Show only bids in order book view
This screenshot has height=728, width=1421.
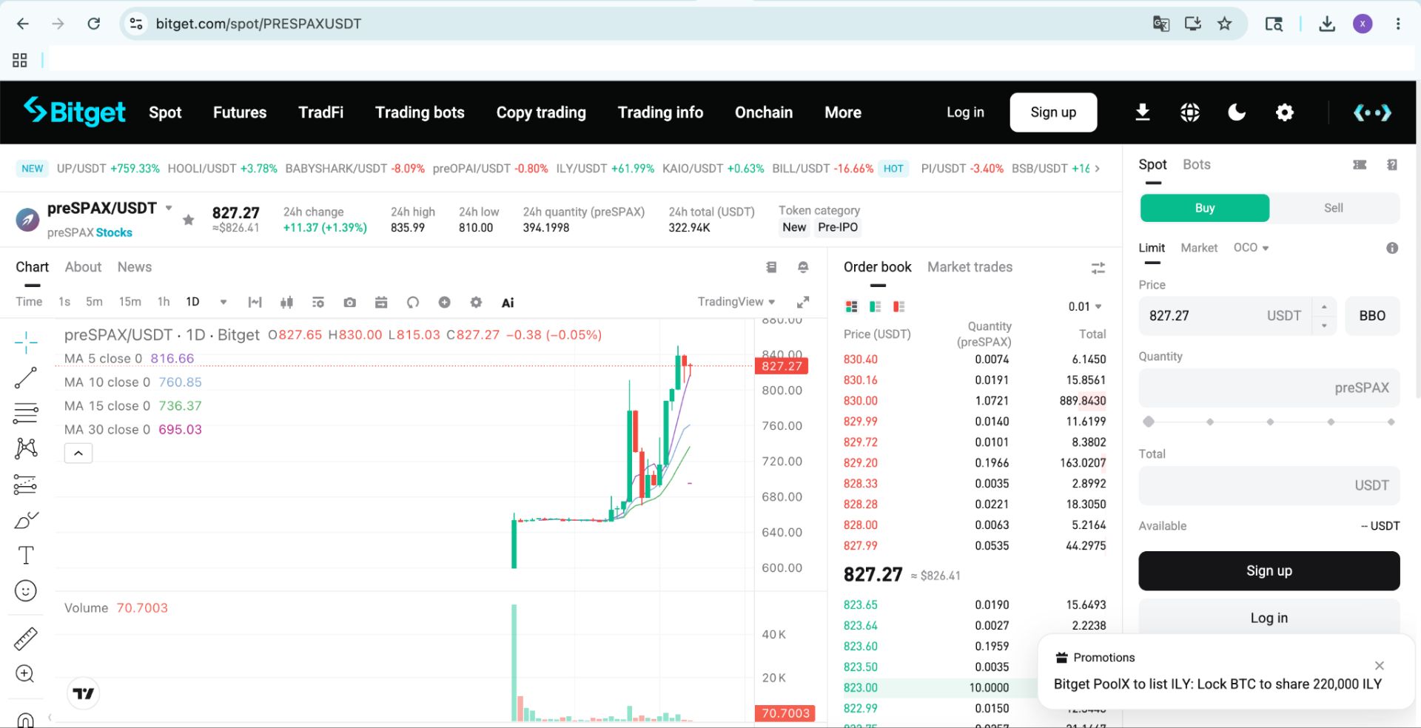[x=876, y=306]
